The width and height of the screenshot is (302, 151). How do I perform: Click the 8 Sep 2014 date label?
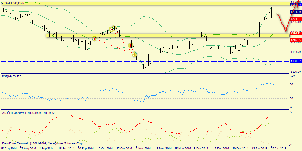point(47,149)
